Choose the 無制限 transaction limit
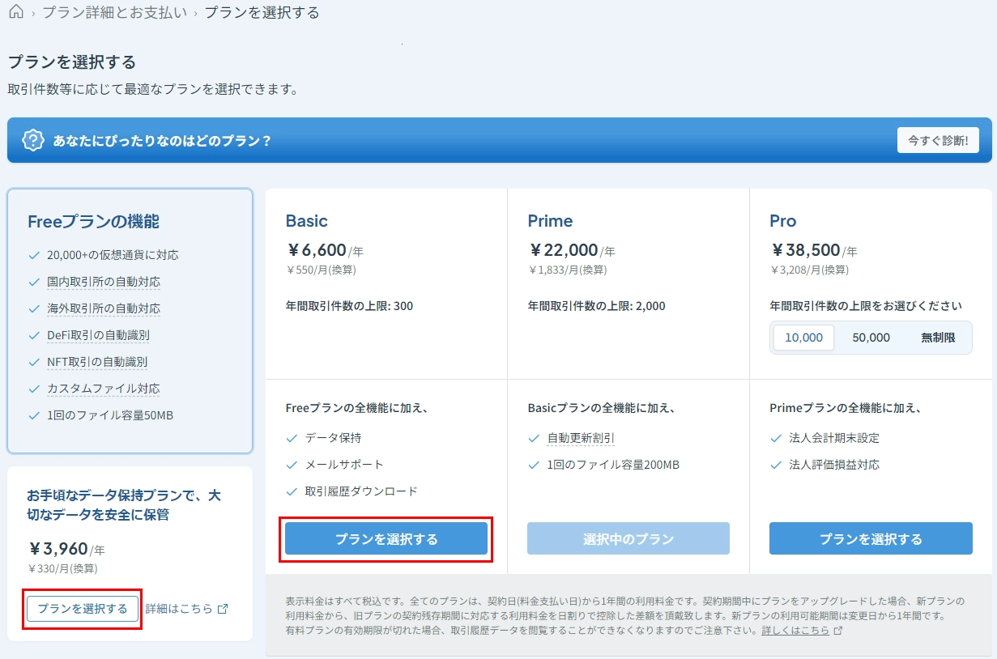 coord(938,338)
